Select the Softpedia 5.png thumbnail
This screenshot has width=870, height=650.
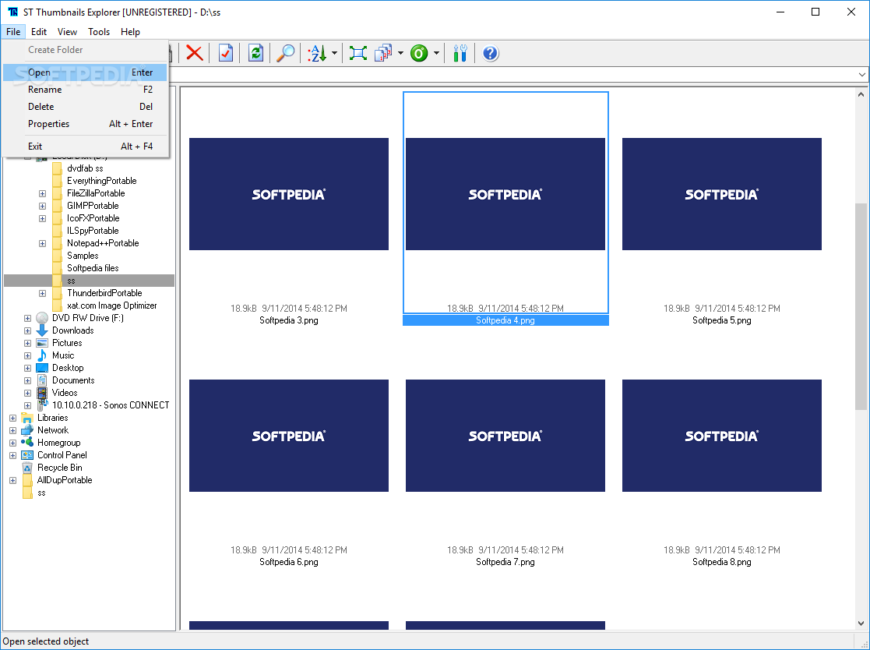(x=721, y=194)
